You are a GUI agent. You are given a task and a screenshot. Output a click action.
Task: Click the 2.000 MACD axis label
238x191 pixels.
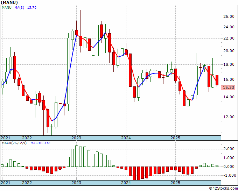(229, 149)
